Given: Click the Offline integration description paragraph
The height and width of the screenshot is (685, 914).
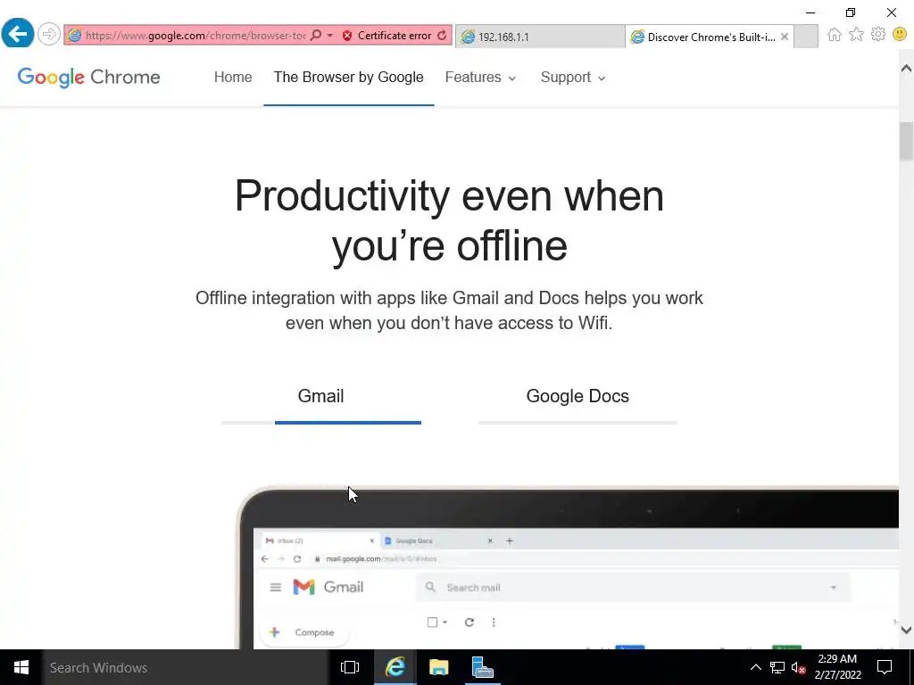Looking at the screenshot, I should 449,310.
